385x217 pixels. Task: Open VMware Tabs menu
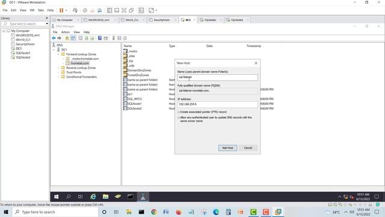(41, 10)
